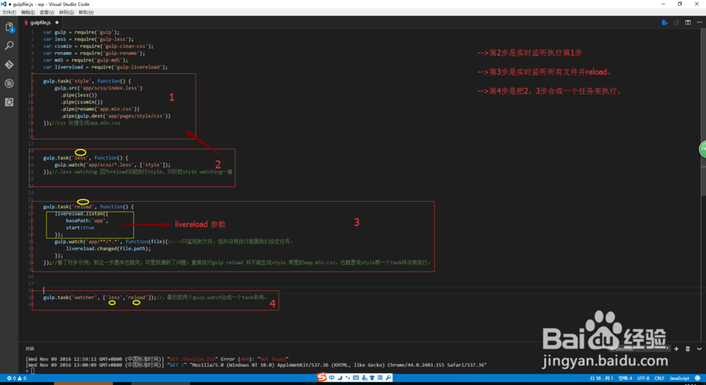The image size is (706, 385).
Task: Open the Explorer view in activity bar
Action: 9,28
